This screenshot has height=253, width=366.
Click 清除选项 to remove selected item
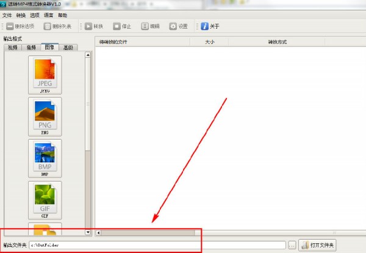pyautogui.click(x=20, y=26)
